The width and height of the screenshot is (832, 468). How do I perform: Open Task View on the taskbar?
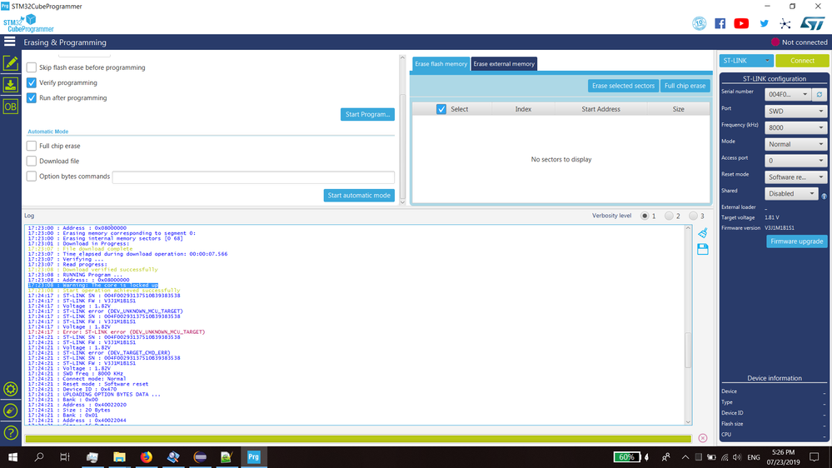point(65,457)
